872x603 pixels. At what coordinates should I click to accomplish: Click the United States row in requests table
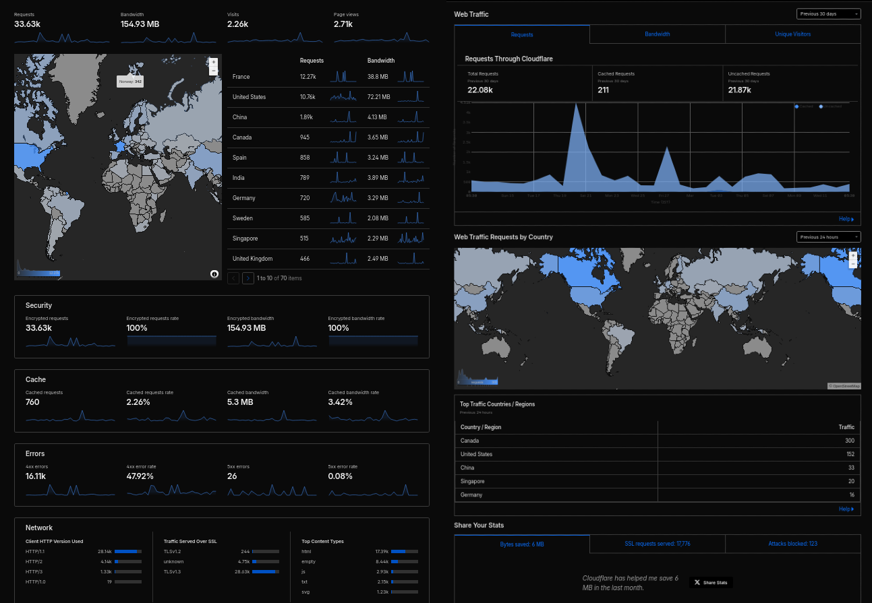tap(250, 97)
